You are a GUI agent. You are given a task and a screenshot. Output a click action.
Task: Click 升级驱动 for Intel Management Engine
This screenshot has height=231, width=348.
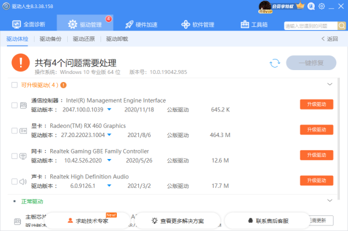pyautogui.click(x=317, y=104)
